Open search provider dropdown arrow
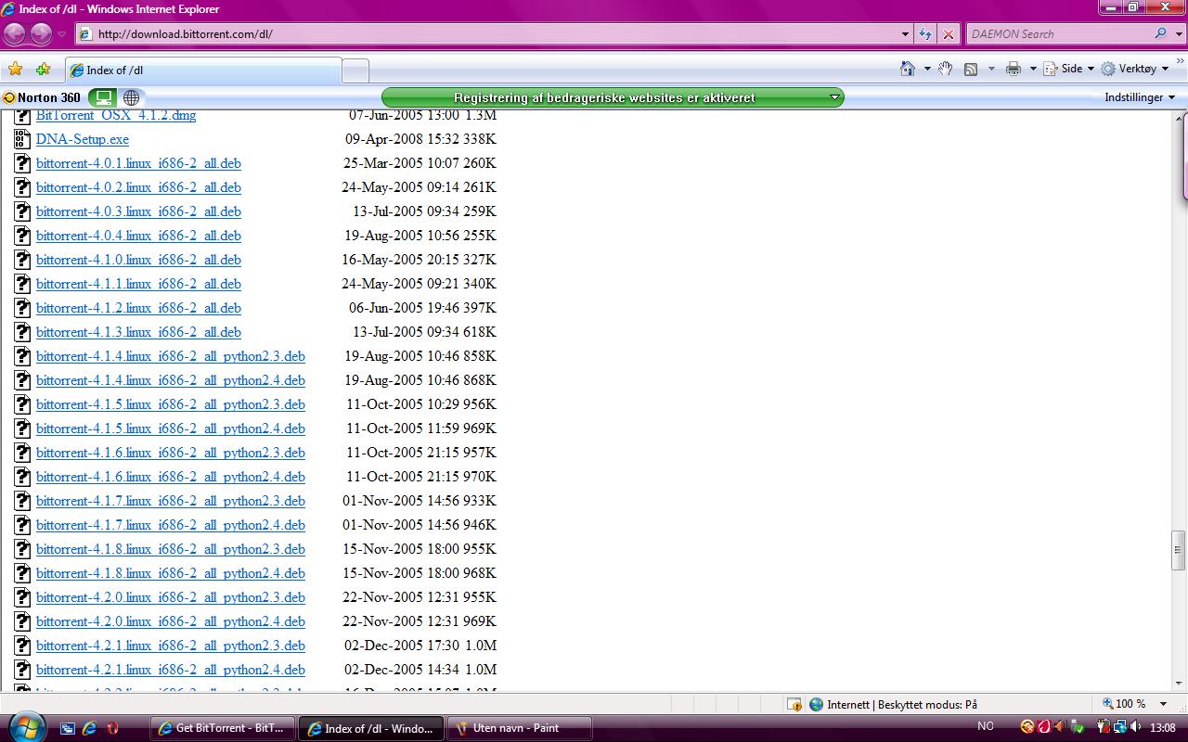 coord(1177,34)
